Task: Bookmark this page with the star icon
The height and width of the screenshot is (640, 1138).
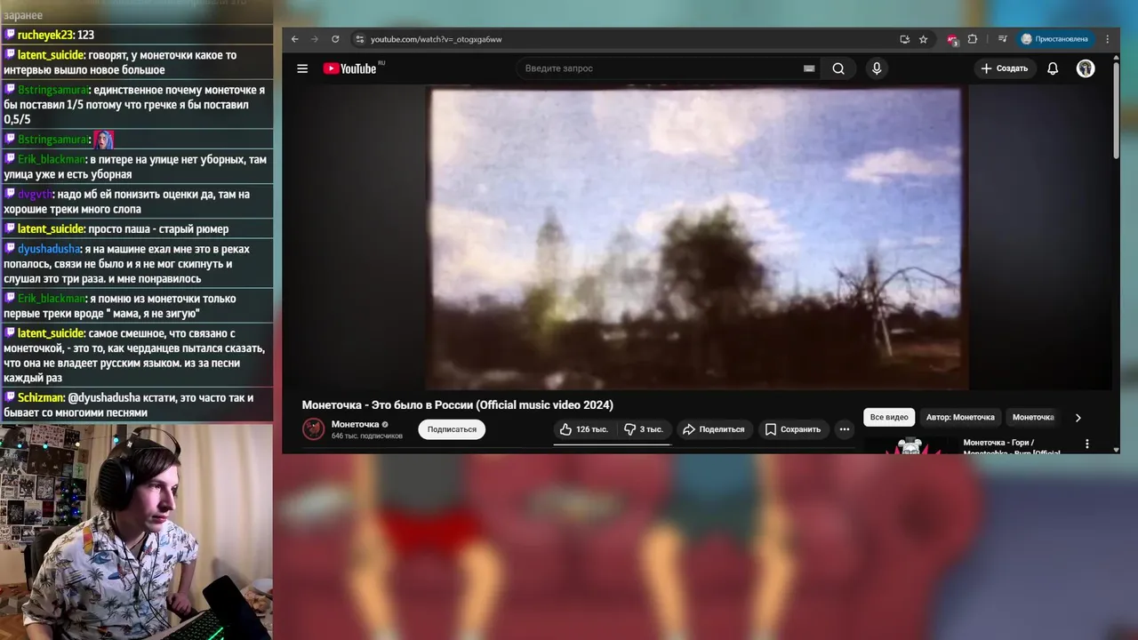Action: tap(923, 39)
